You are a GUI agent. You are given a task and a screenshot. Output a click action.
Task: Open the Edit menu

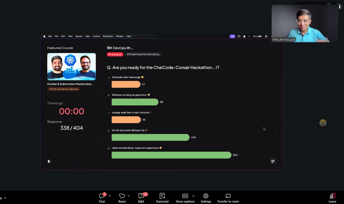(63, 36)
